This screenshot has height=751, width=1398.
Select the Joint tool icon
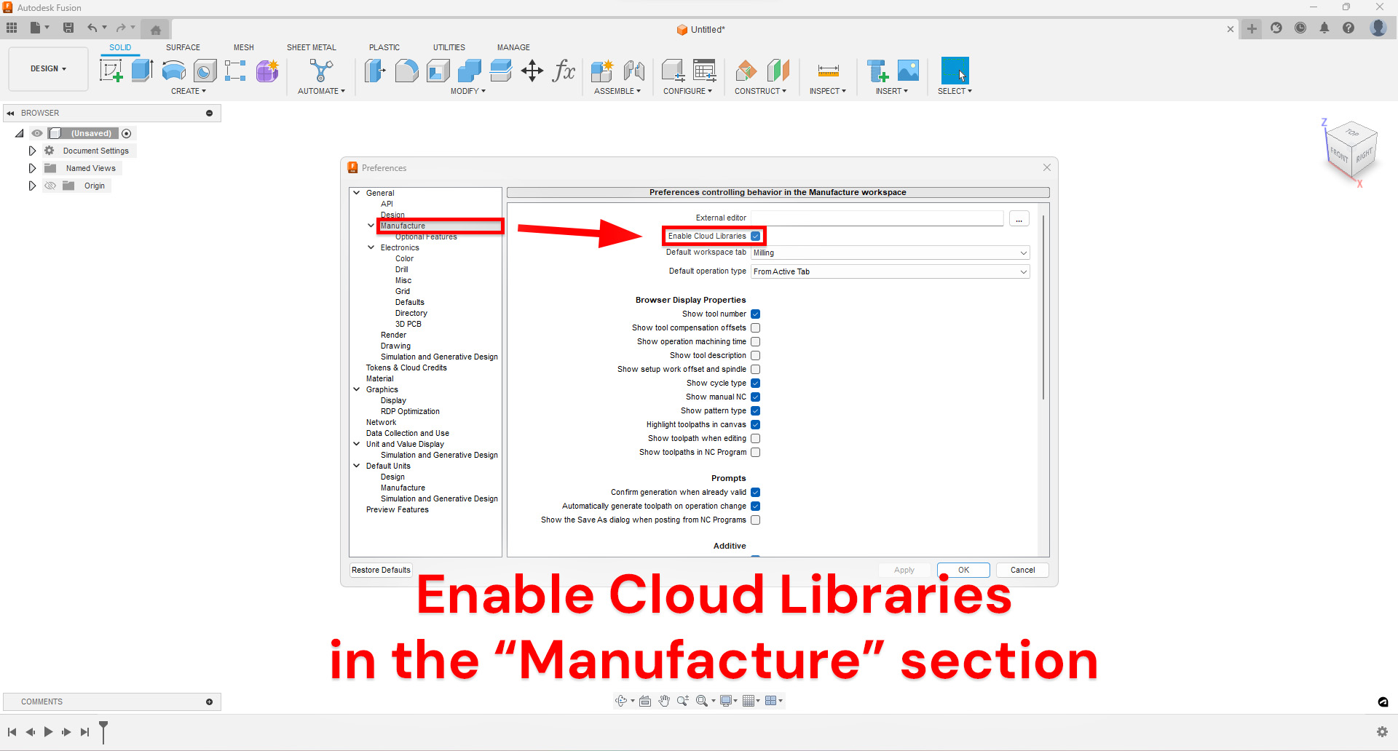(633, 71)
